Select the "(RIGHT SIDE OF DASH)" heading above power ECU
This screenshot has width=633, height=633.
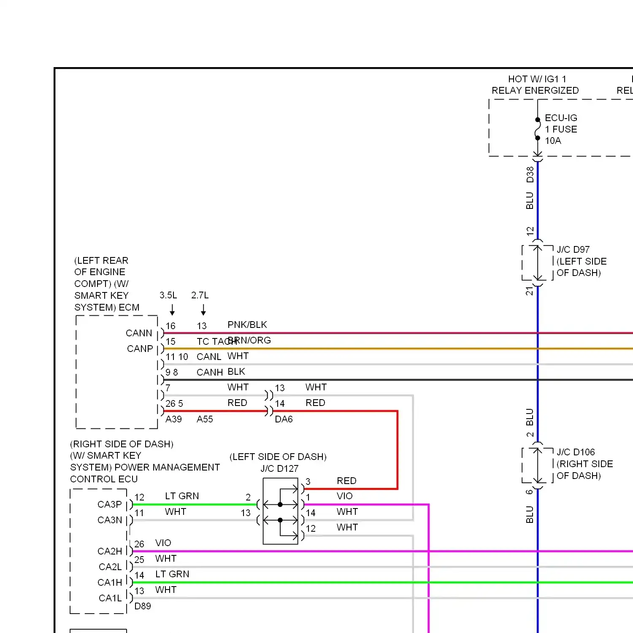[122, 444]
